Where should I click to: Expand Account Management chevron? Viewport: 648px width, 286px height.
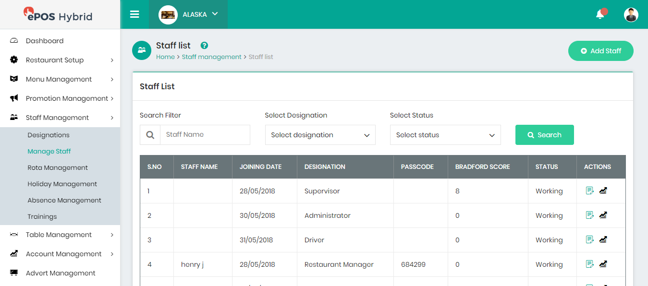point(112,254)
